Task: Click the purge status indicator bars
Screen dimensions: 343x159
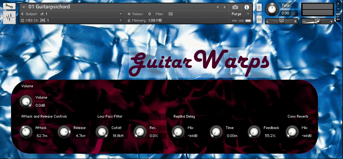Action: (x=241, y=20)
